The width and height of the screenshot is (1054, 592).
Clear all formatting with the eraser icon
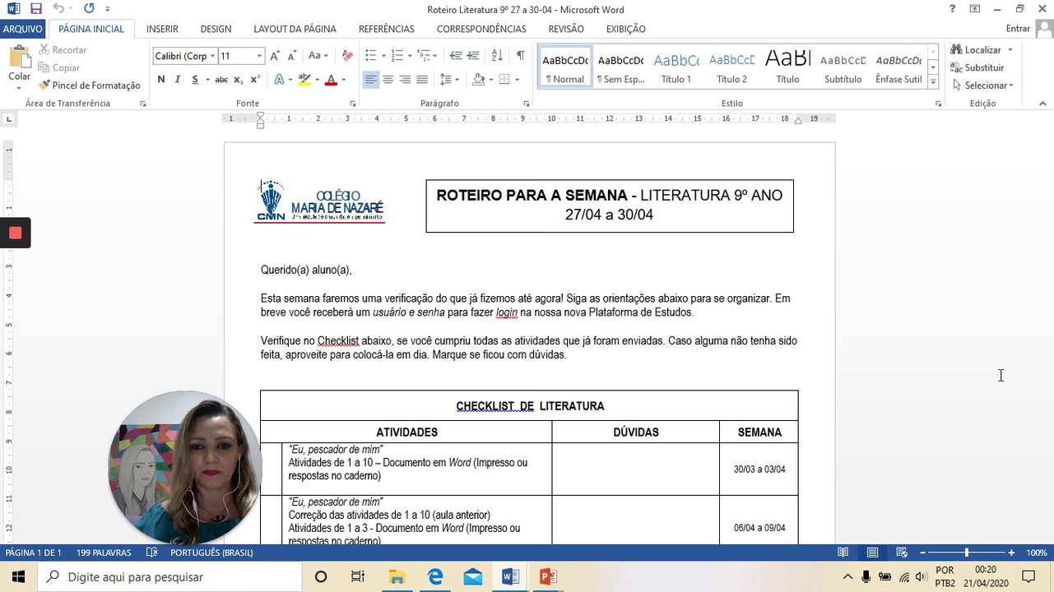pyautogui.click(x=347, y=56)
